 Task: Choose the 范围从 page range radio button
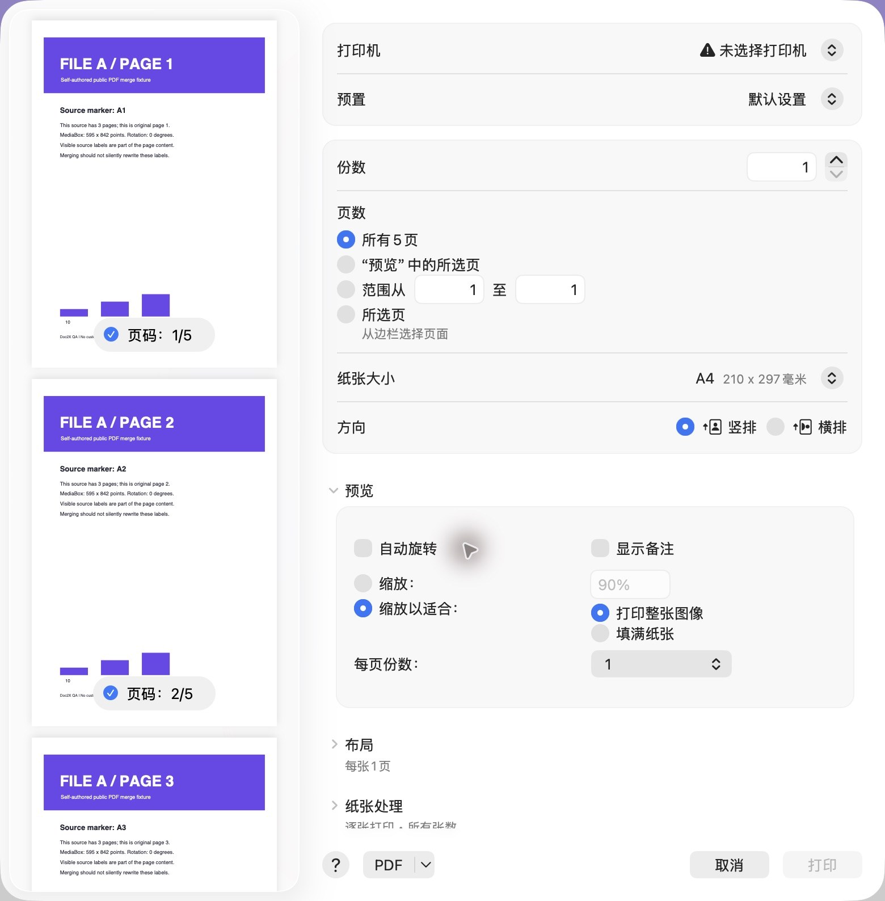(x=346, y=289)
